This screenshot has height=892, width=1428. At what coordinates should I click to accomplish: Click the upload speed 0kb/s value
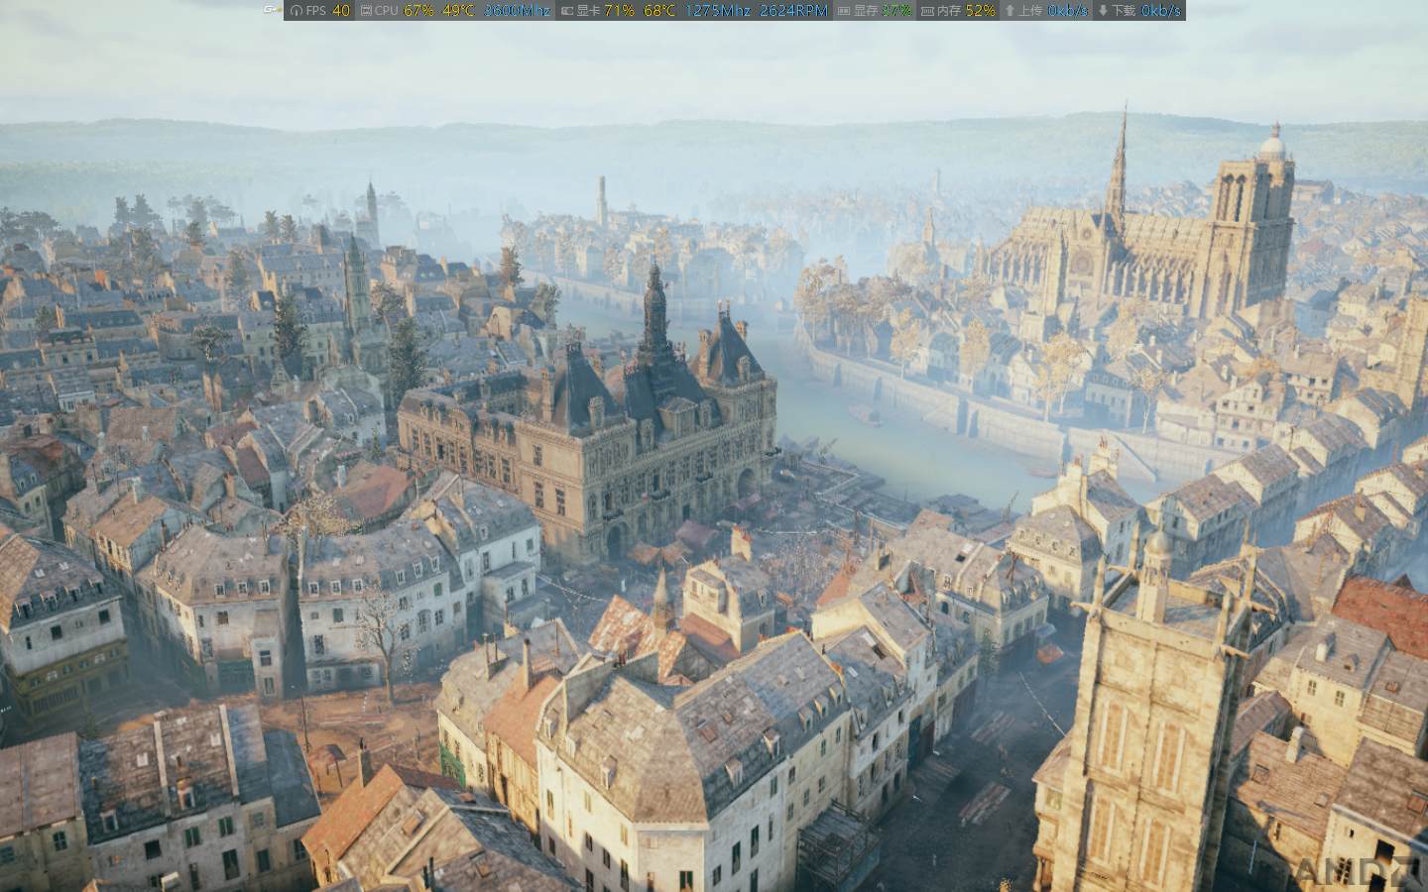[1068, 11]
